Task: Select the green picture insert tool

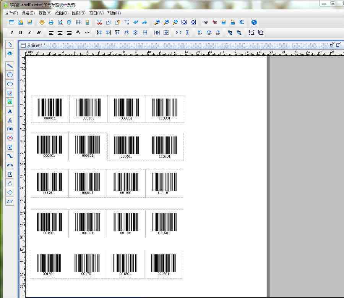Action: click(10, 102)
